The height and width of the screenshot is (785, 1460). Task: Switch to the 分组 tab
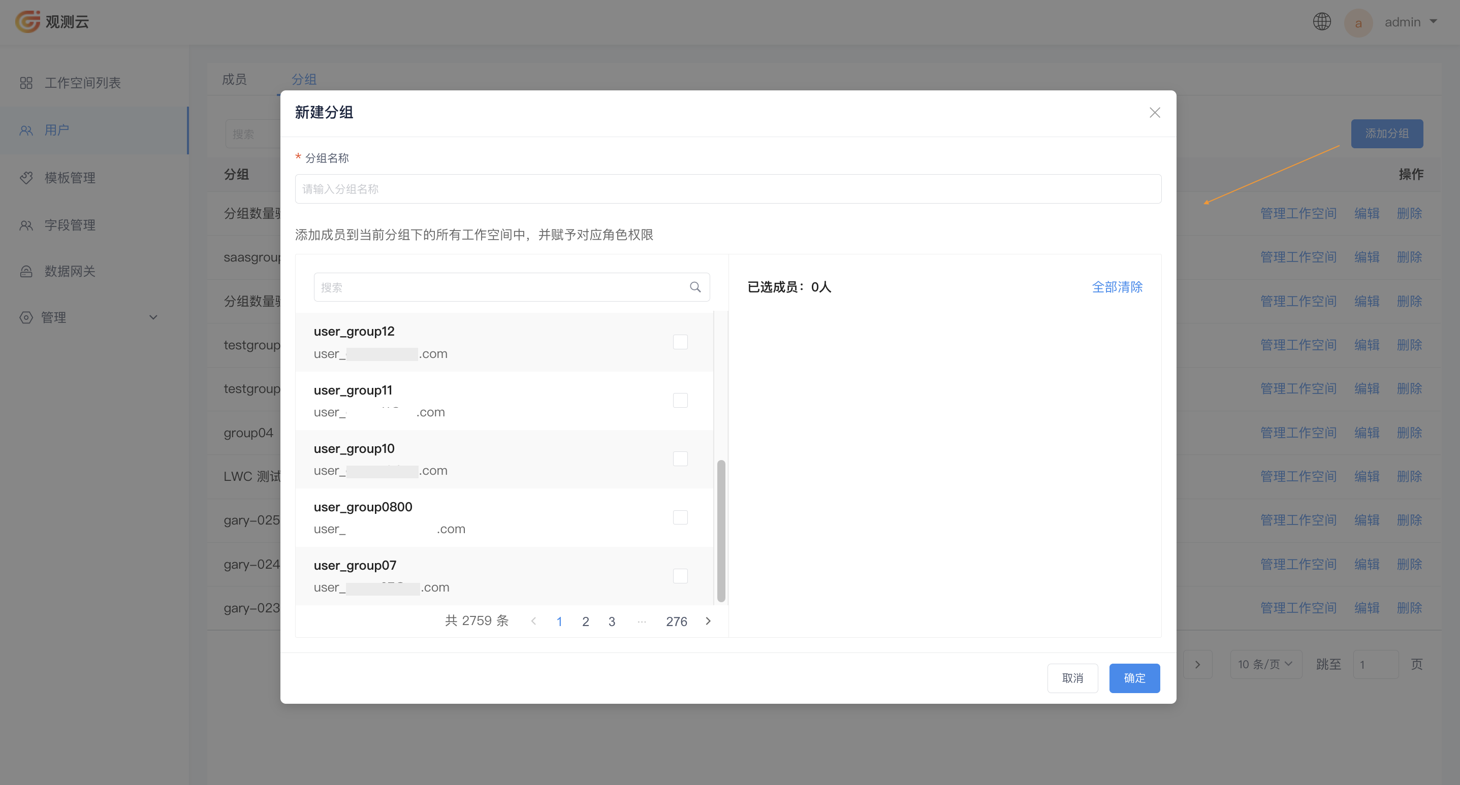click(304, 79)
